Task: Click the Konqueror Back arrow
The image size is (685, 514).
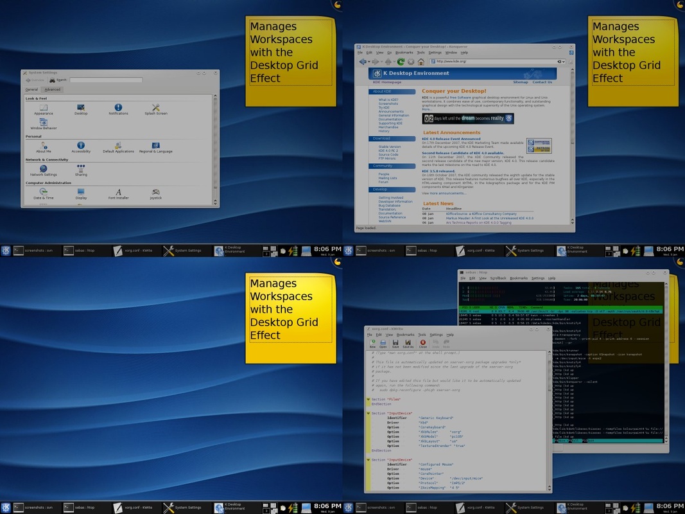Action: (362, 62)
